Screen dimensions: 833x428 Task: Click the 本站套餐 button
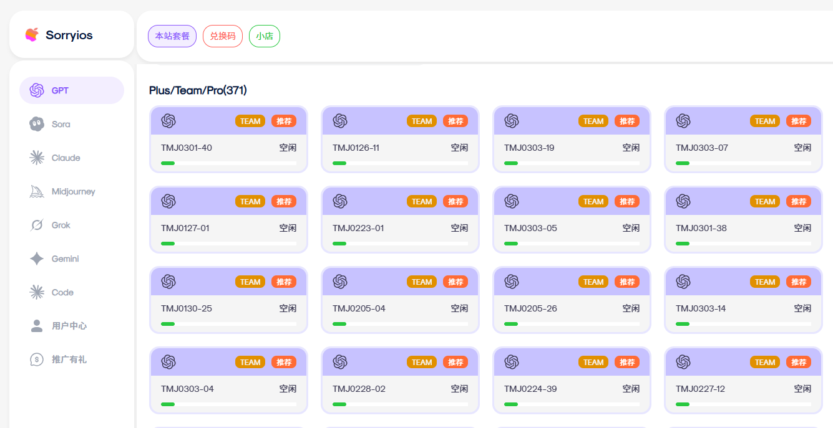pos(172,36)
